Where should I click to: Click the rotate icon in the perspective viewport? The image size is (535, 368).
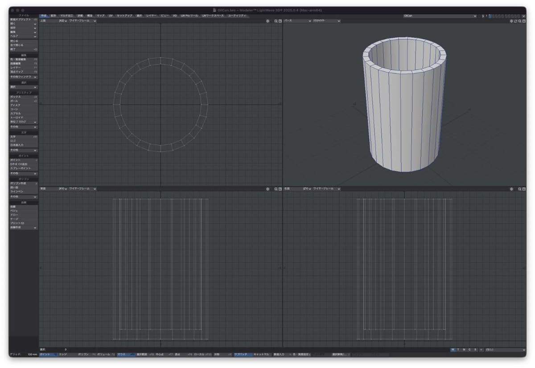[516, 21]
